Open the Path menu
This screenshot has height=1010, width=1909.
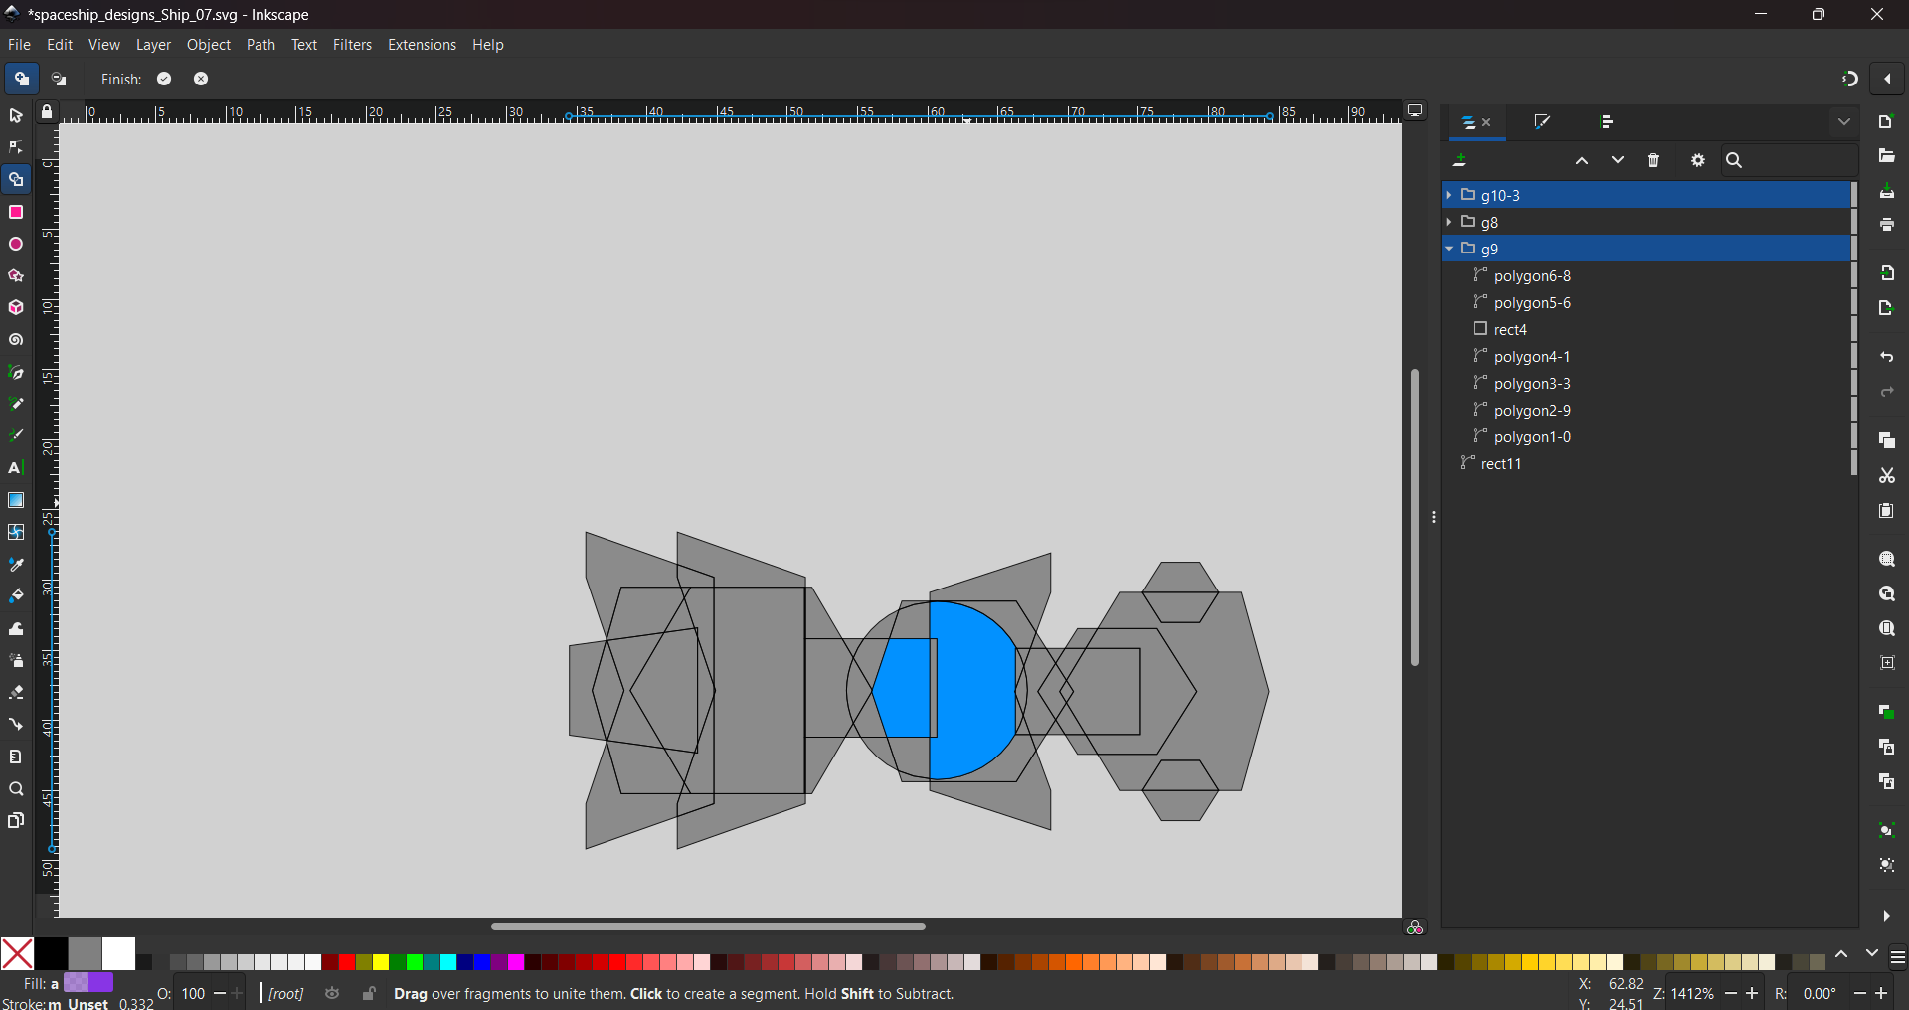coord(260,45)
